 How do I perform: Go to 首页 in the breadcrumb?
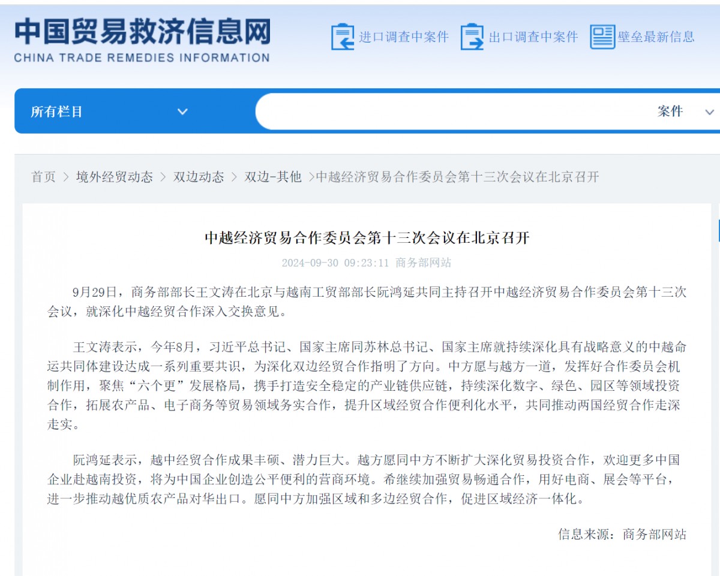[43, 177]
